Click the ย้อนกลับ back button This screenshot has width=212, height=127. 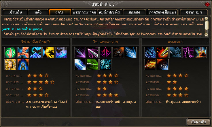pos(198,122)
